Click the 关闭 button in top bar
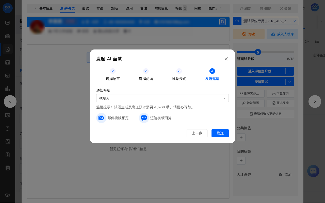 285,9
